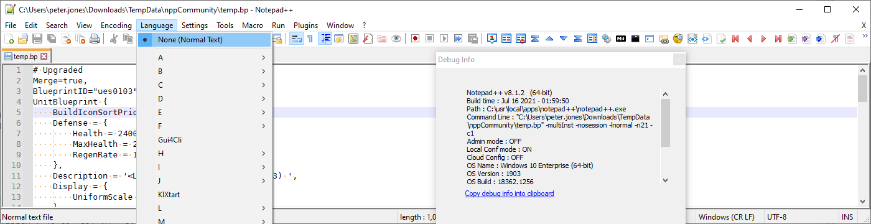The width and height of the screenshot is (871, 224).
Task: Open the Plugins menu
Action: pyautogui.click(x=305, y=26)
